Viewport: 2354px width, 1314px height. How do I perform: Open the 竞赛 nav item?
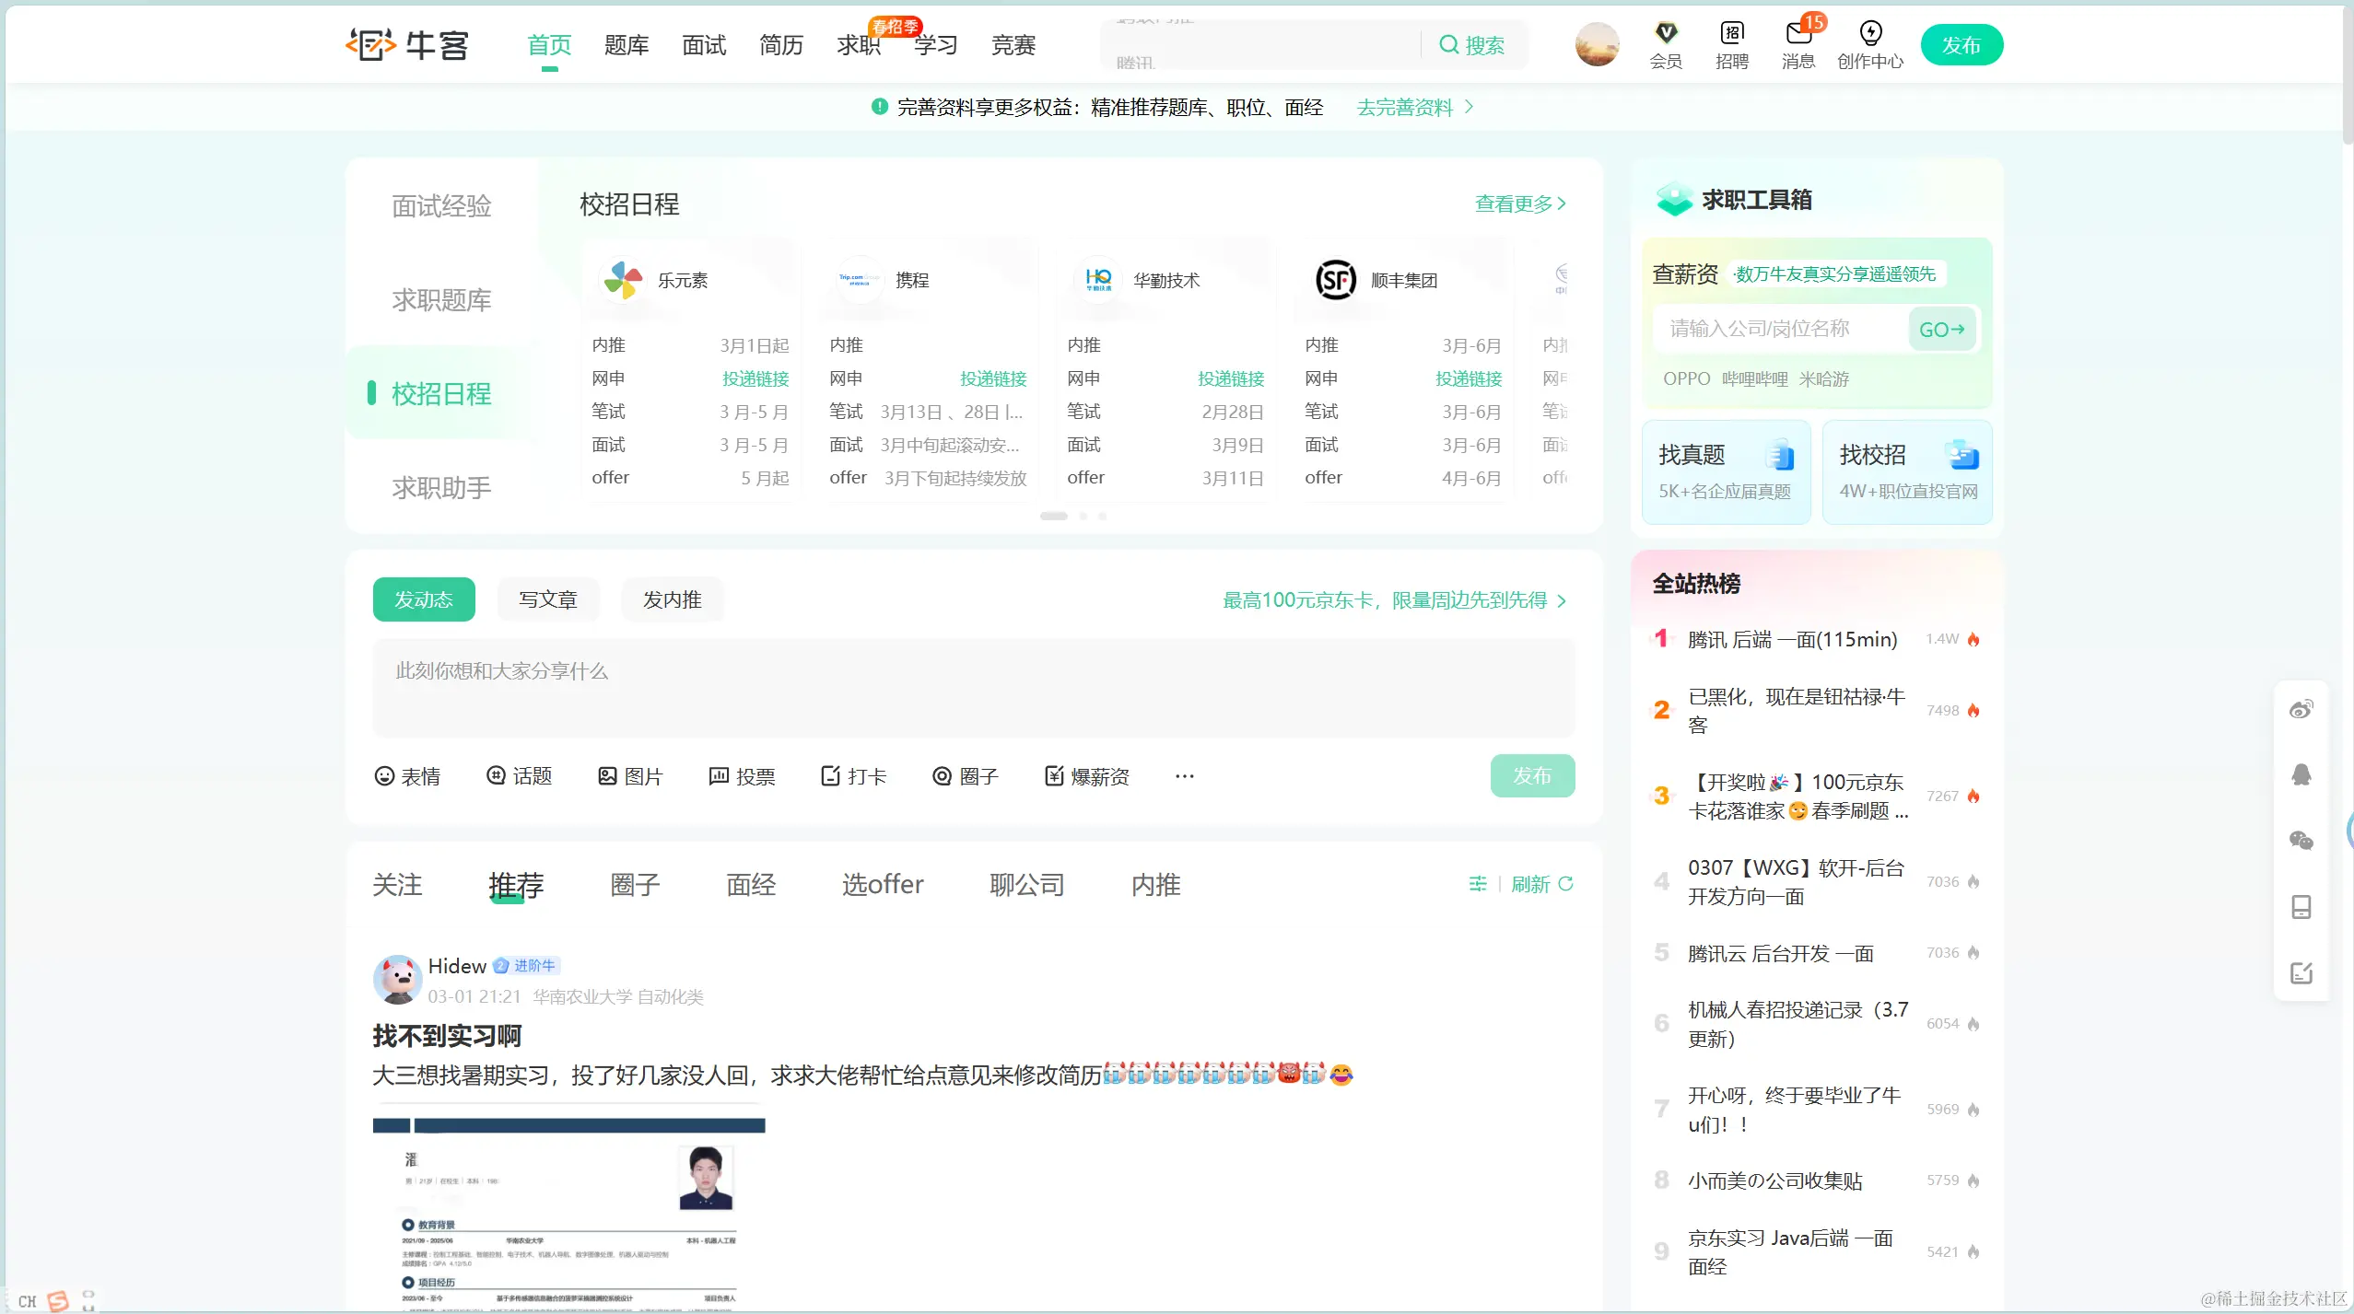tap(1013, 45)
